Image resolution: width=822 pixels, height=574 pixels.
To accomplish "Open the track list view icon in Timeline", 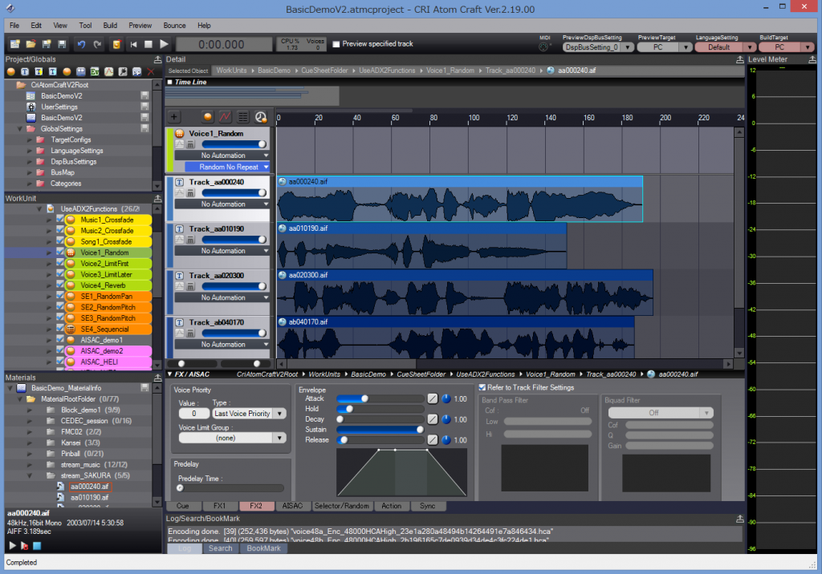I will tap(243, 117).
